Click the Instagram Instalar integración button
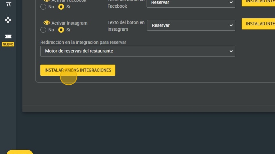 click(x=258, y=24)
